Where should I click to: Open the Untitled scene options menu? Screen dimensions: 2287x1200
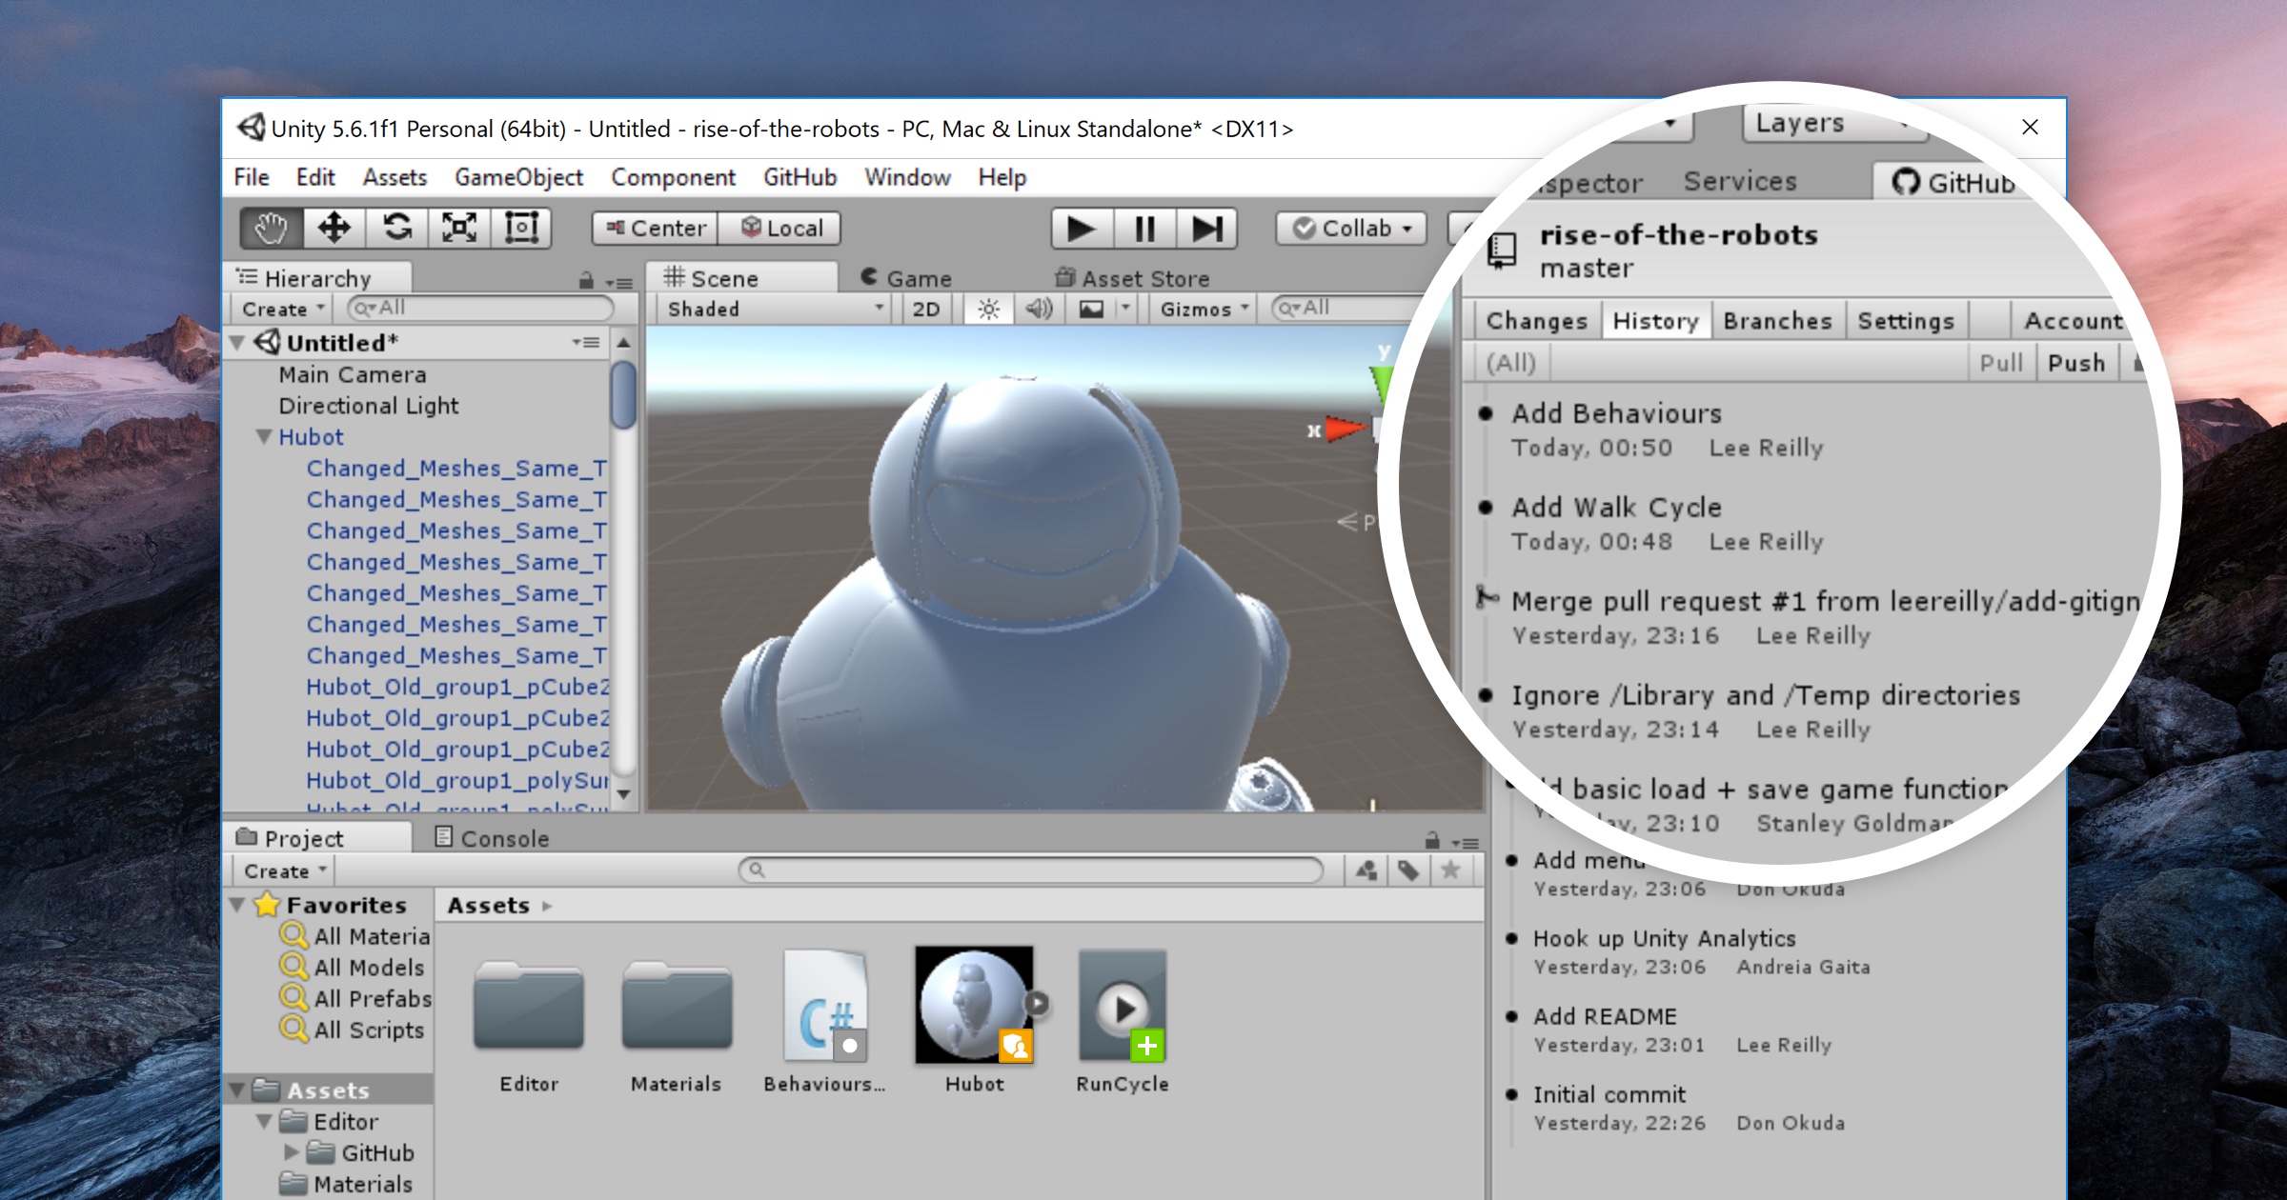coord(585,342)
